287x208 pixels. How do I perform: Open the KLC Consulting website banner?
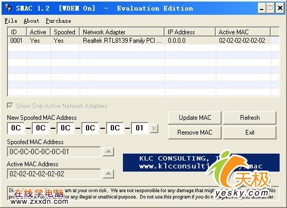[x=201, y=163]
